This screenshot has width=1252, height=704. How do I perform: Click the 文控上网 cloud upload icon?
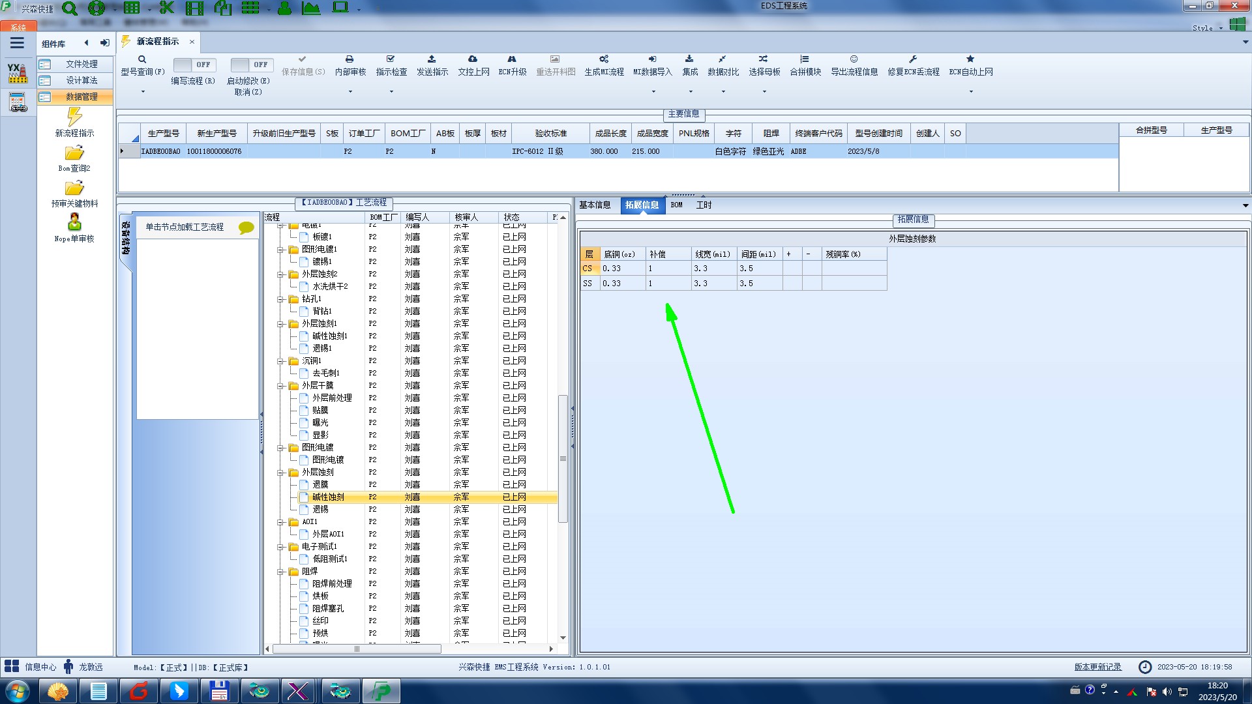[473, 59]
